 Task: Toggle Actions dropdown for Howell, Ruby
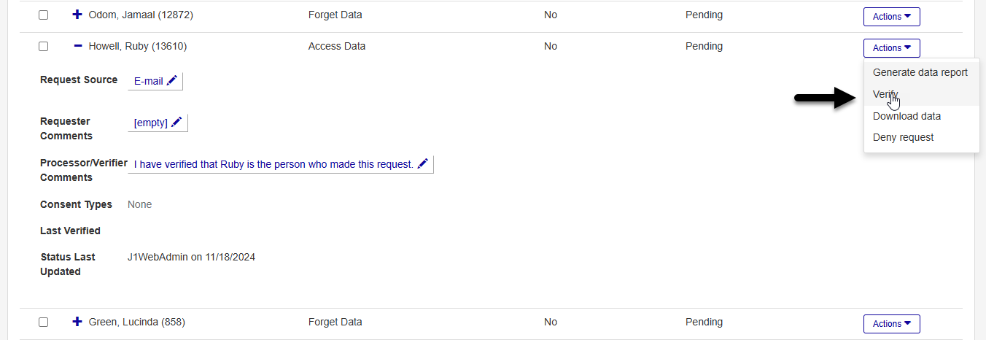891,48
